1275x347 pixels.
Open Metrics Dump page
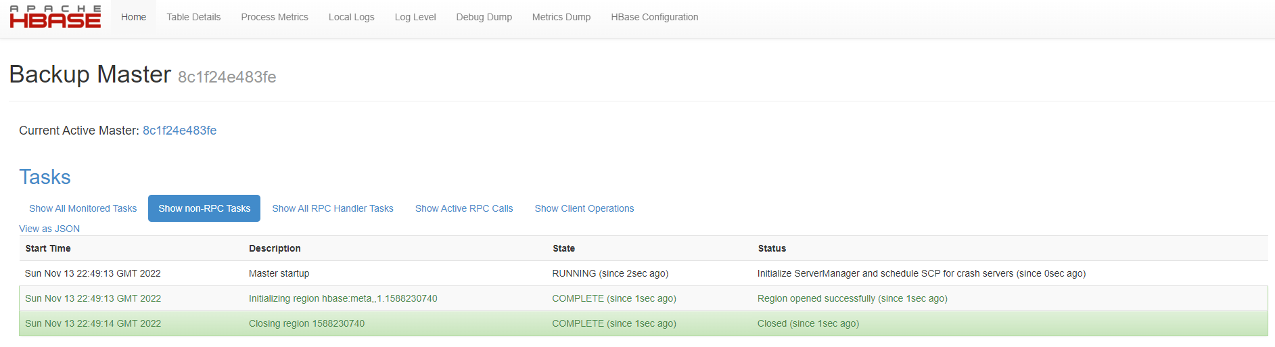(561, 17)
